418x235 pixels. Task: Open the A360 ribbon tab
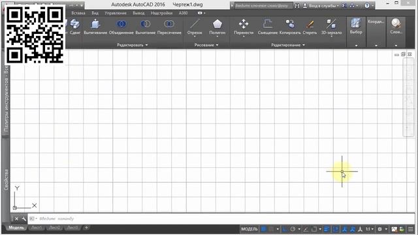(x=183, y=13)
